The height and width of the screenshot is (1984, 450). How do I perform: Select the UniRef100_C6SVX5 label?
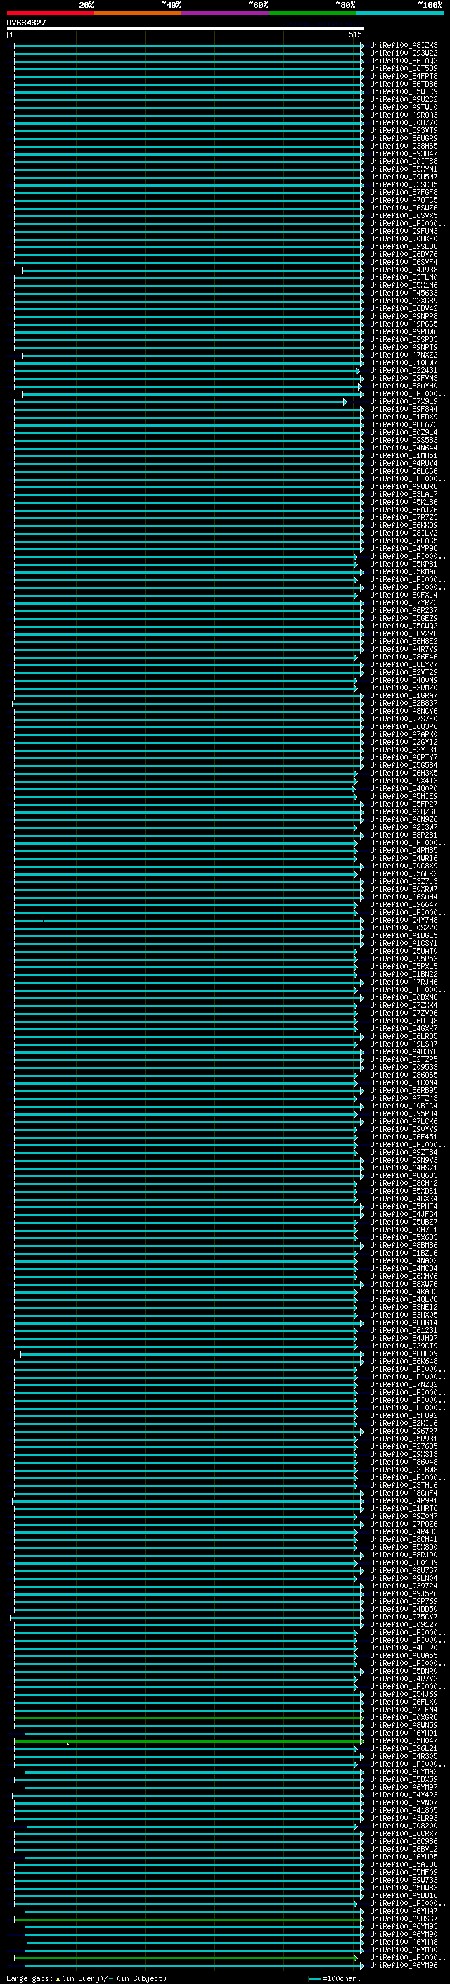(x=404, y=215)
